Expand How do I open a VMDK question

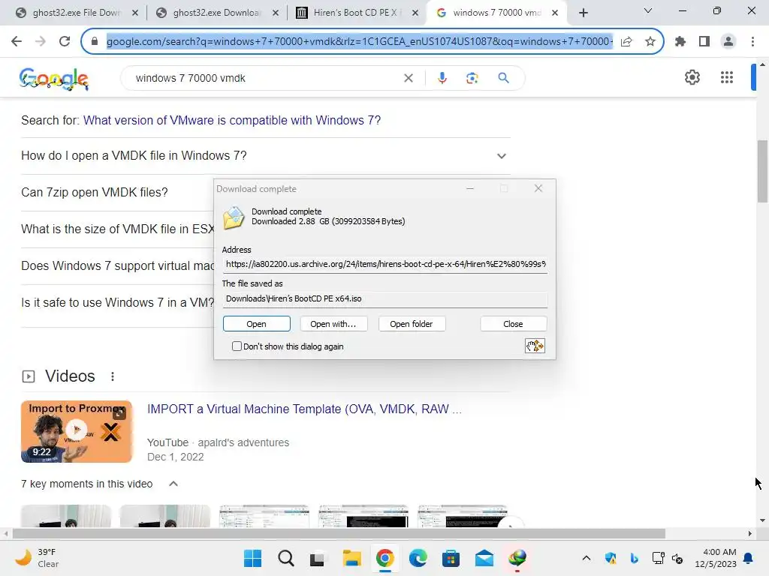click(265, 156)
